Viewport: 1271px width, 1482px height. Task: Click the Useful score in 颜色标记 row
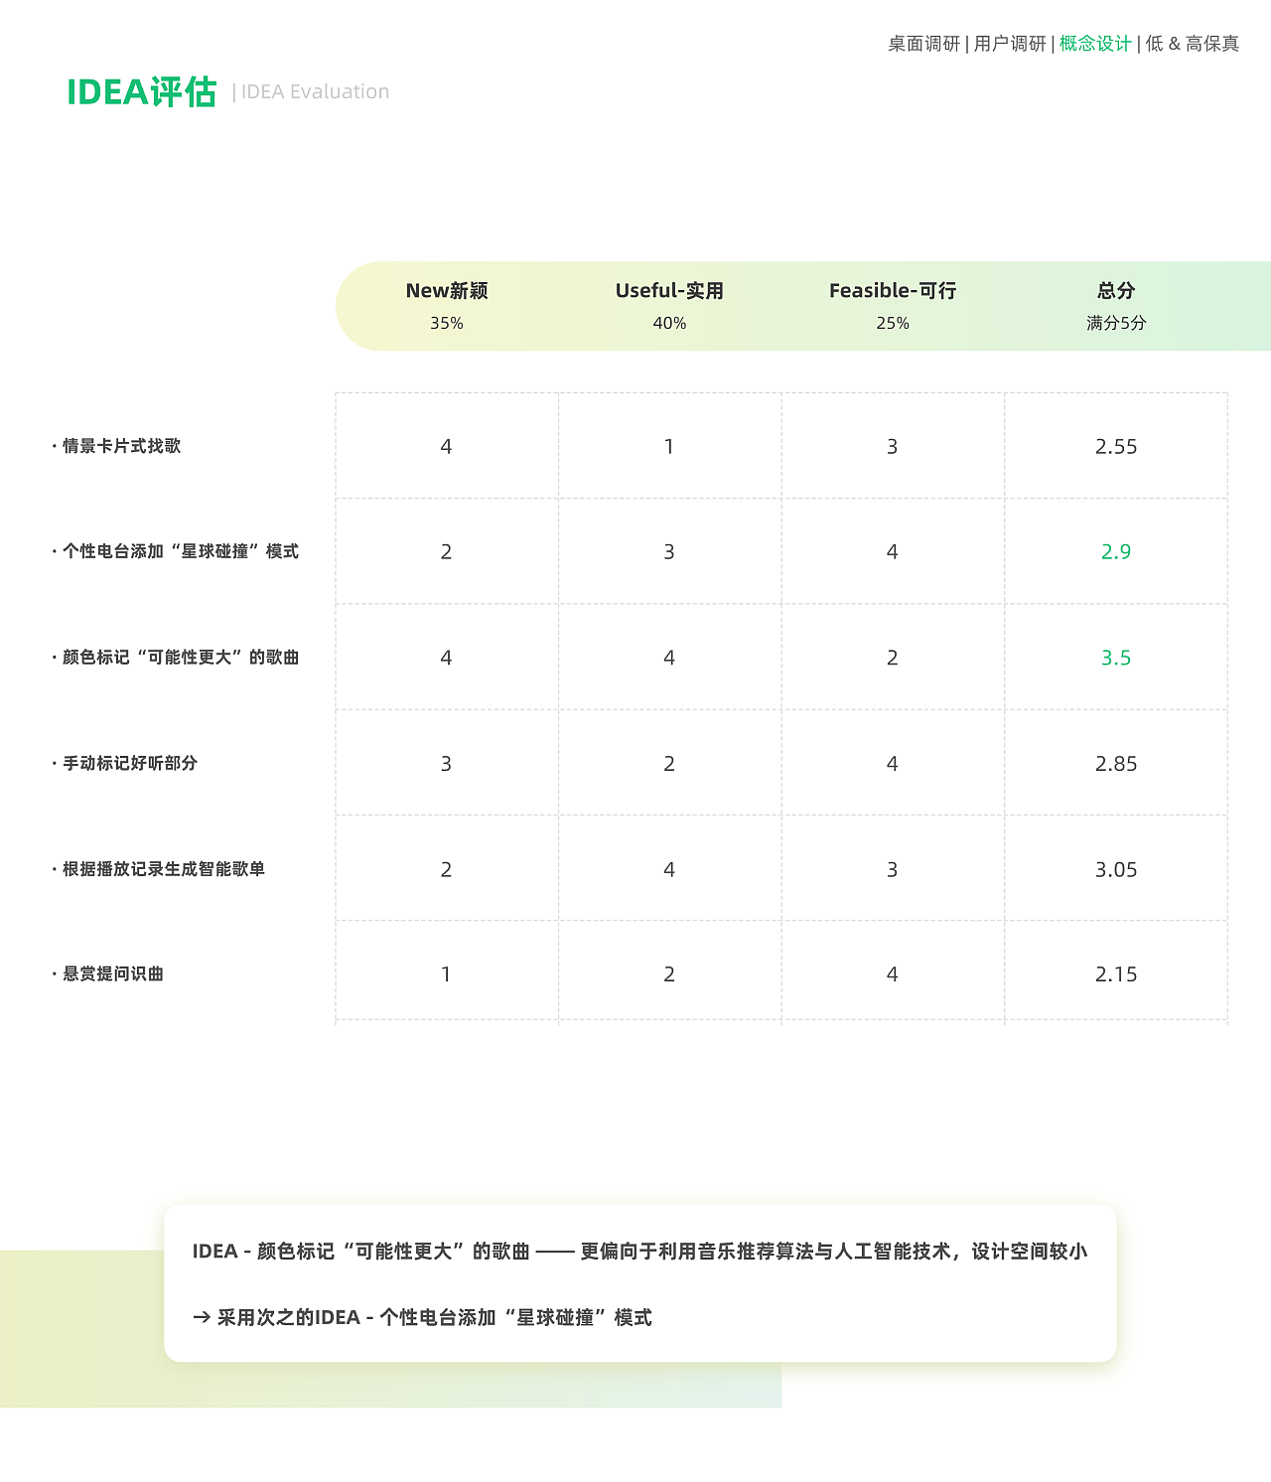tap(669, 659)
